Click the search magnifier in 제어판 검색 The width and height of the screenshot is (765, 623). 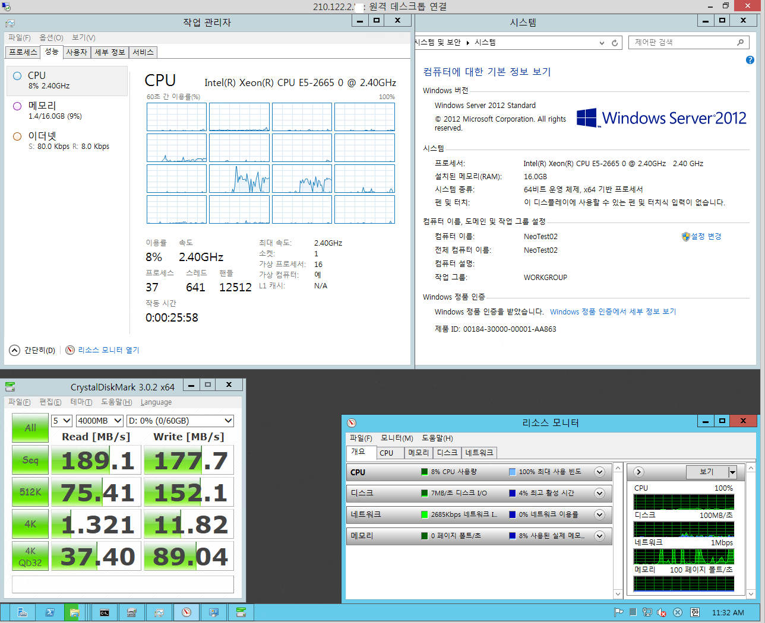(x=740, y=43)
